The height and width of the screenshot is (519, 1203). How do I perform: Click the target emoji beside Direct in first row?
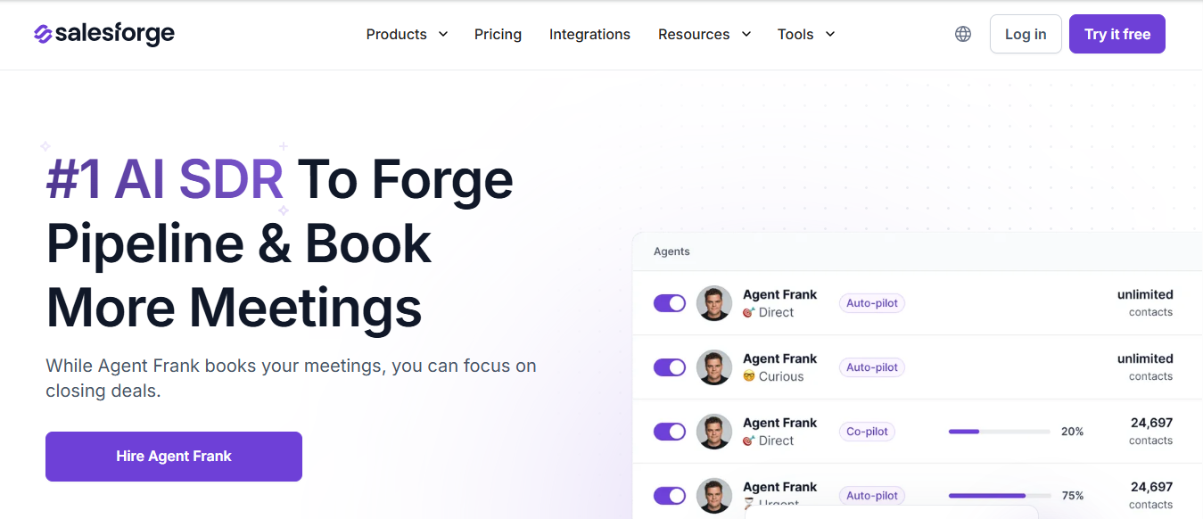tap(749, 313)
